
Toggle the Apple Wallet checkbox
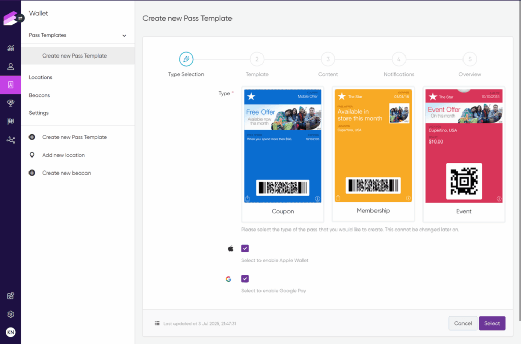click(x=245, y=249)
